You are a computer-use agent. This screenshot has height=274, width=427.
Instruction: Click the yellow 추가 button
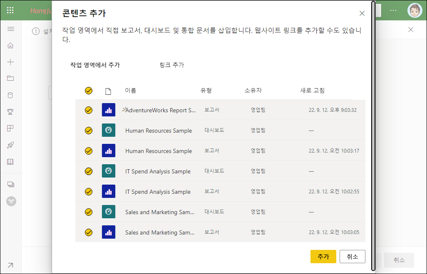tap(323, 257)
